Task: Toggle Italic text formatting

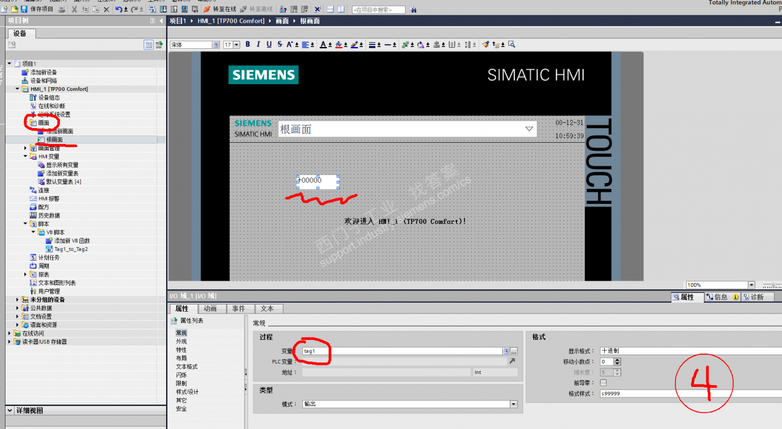Action: point(258,45)
